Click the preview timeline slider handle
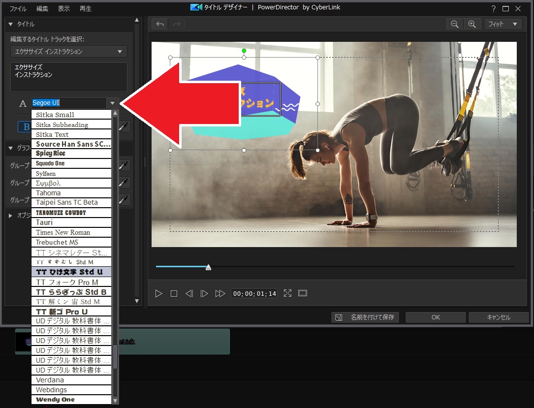The height and width of the screenshot is (408, 534). click(208, 267)
